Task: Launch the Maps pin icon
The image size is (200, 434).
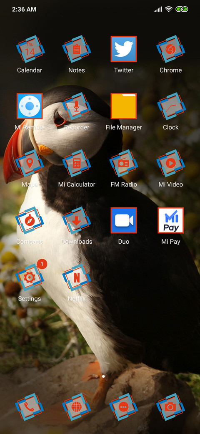Action: pyautogui.click(x=30, y=163)
